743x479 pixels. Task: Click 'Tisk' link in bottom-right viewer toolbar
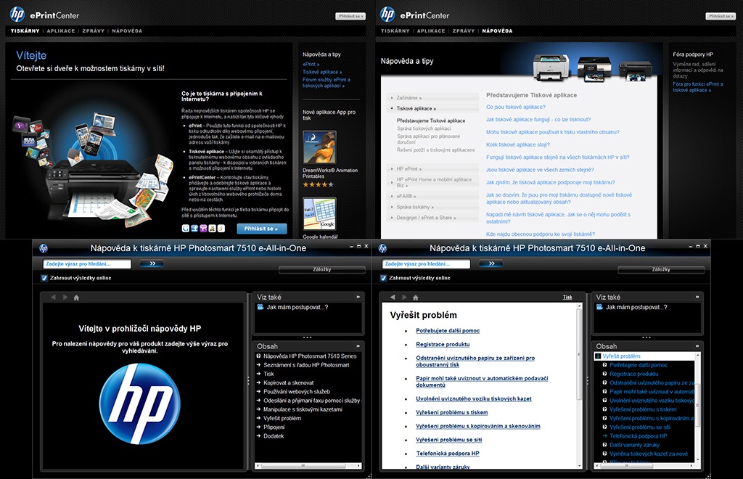tap(567, 297)
